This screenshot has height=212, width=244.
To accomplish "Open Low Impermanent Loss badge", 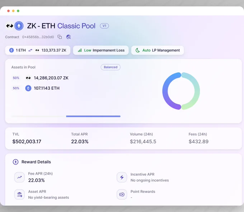I will [101, 50].
